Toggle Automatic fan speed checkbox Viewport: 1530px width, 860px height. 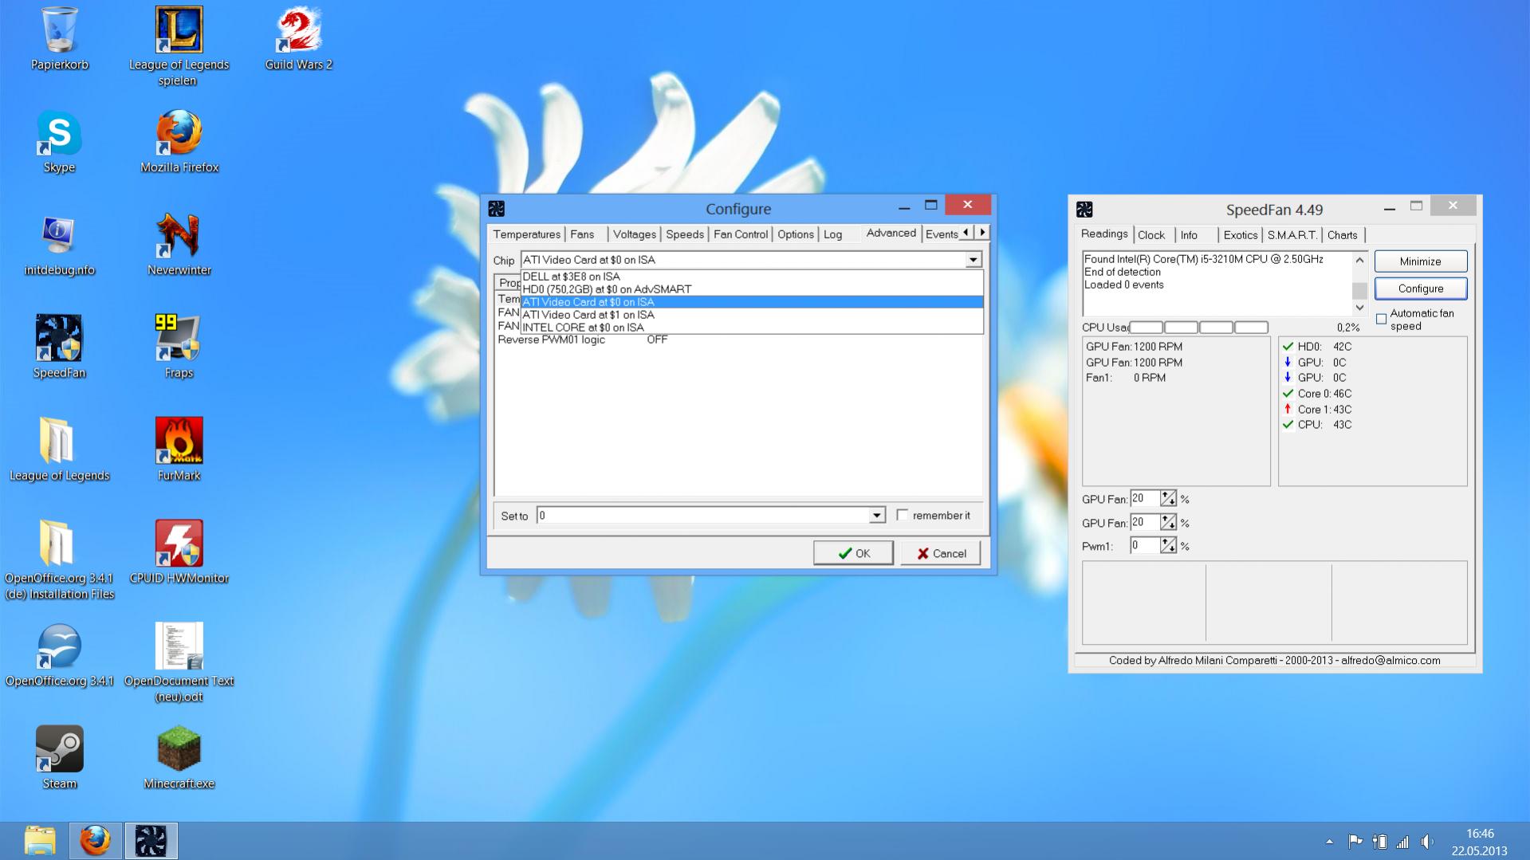pos(1382,319)
